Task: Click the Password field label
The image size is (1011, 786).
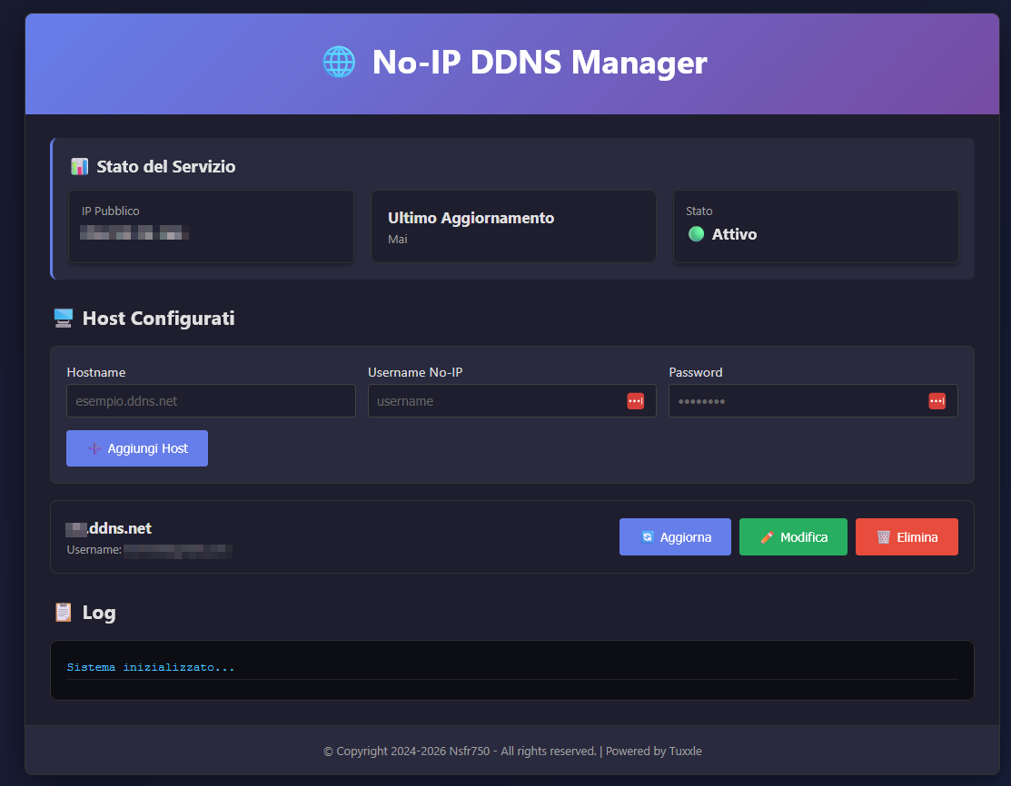Action: 696,372
